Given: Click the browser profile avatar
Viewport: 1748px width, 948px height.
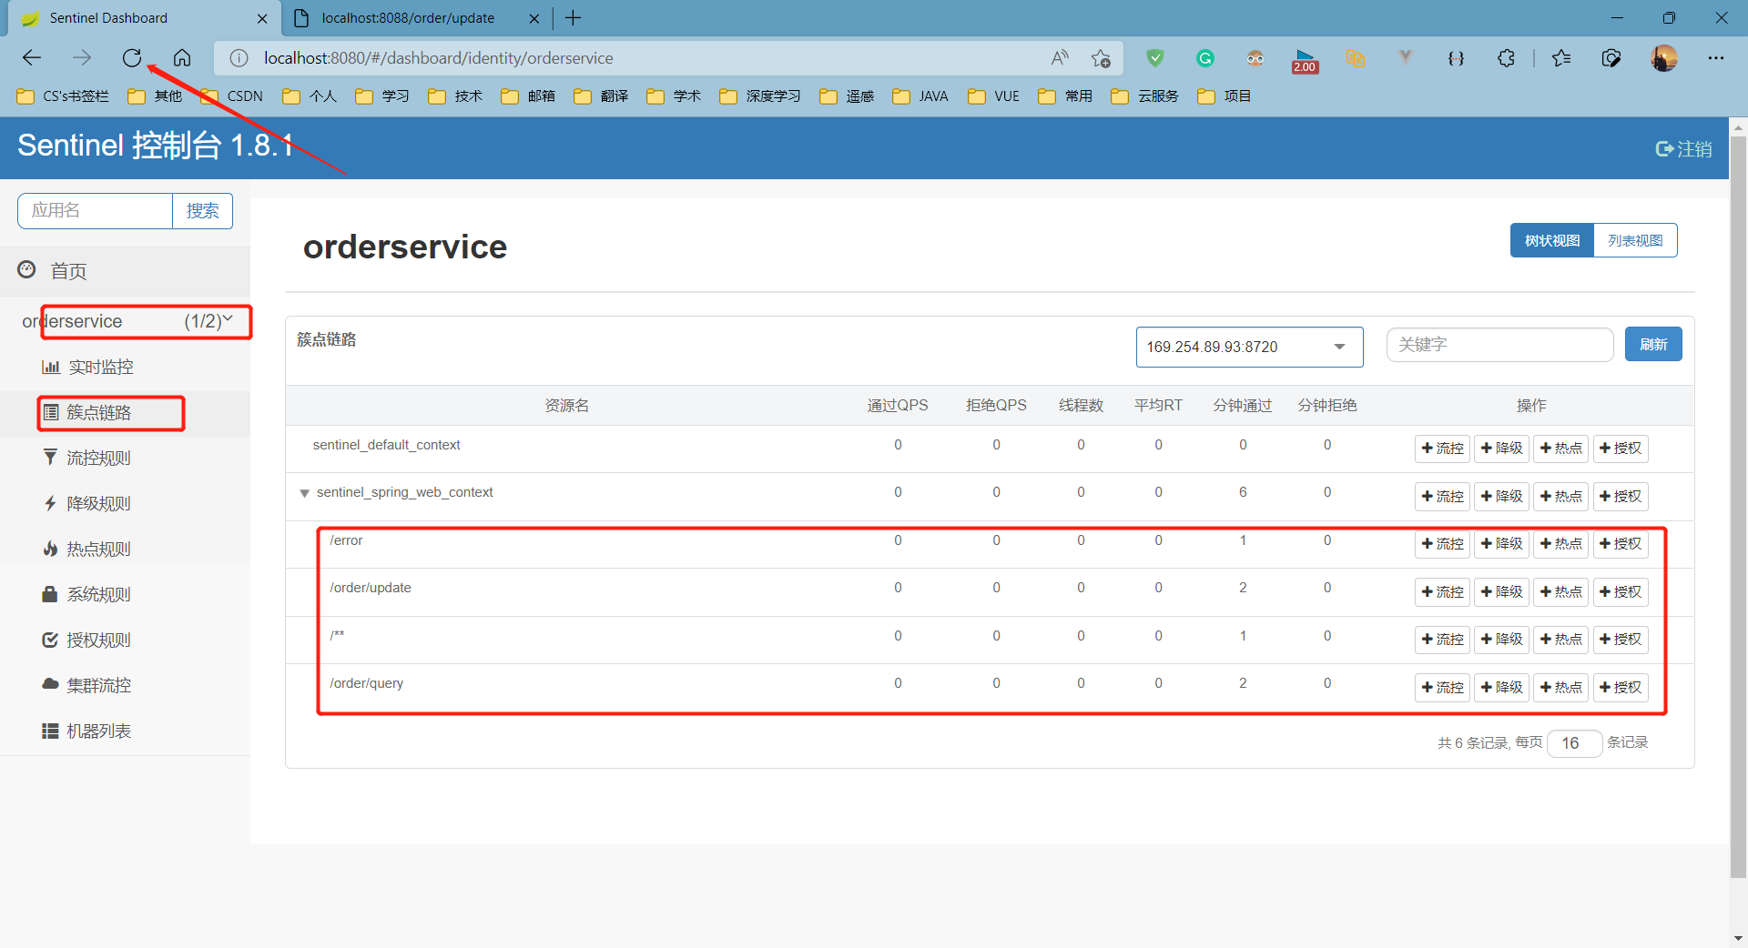Looking at the screenshot, I should point(1664,58).
